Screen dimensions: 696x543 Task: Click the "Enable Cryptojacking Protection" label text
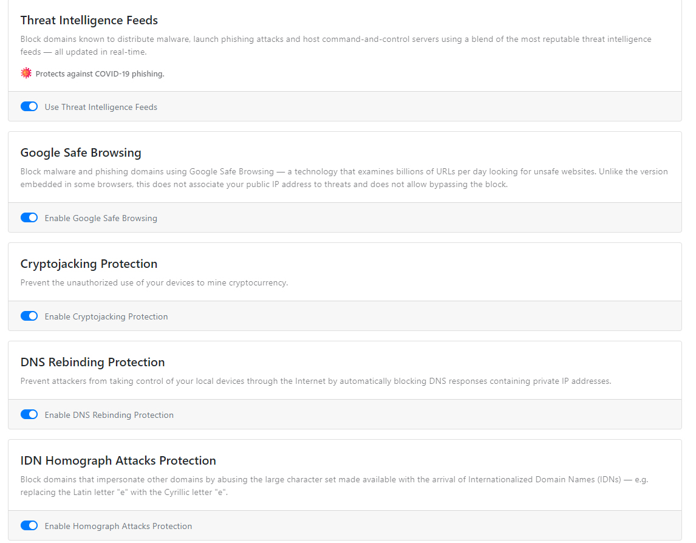(x=106, y=316)
